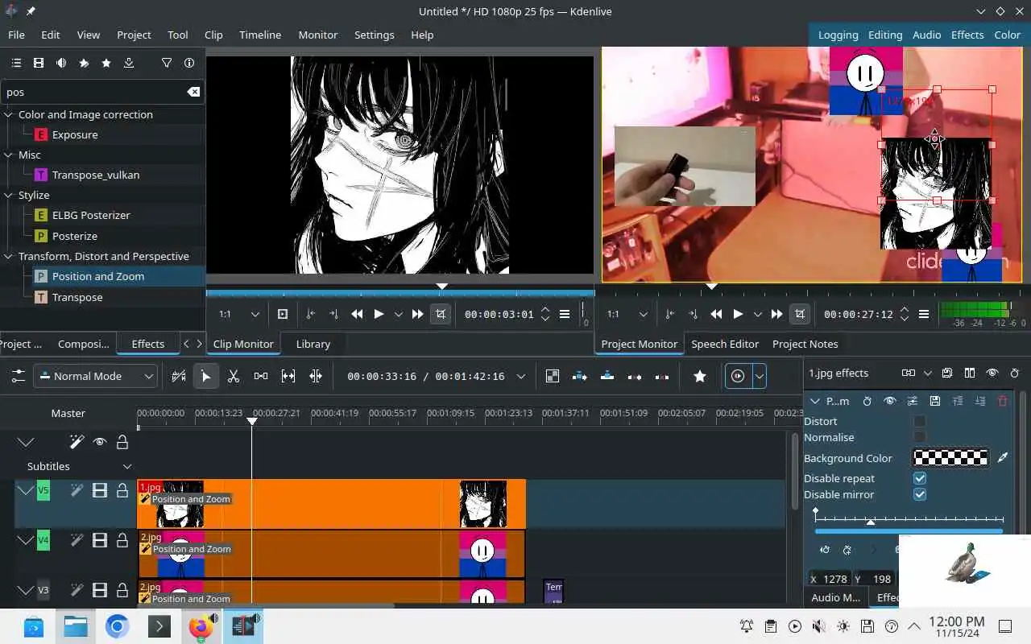Show audio effects filter icon
Screen dimensions: 1031x644
click(x=61, y=63)
